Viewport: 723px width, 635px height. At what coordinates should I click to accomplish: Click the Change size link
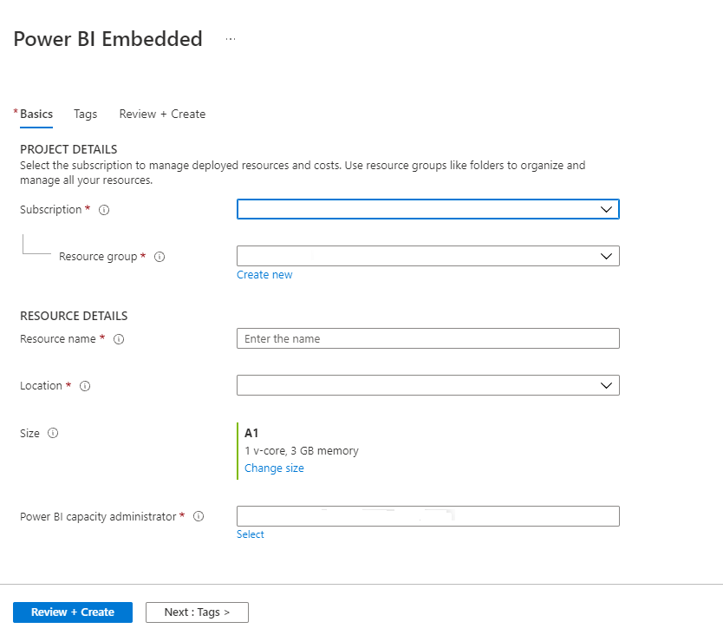274,468
